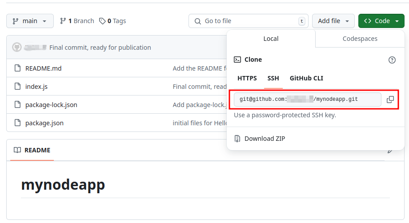Click the edit README pencil icon
Screen dimensions: 409x223
[x=390, y=151]
